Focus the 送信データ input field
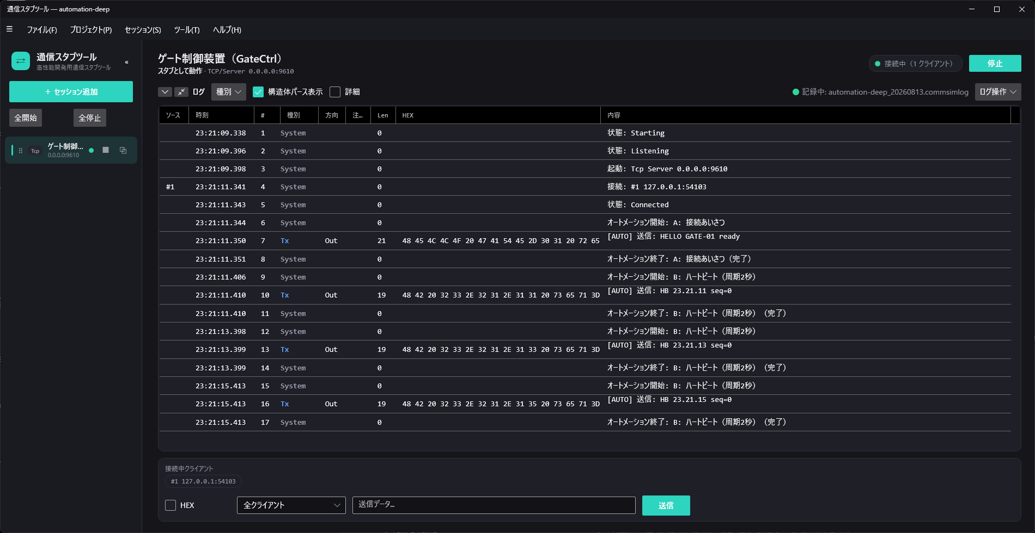This screenshot has height=533, width=1035. [494, 505]
